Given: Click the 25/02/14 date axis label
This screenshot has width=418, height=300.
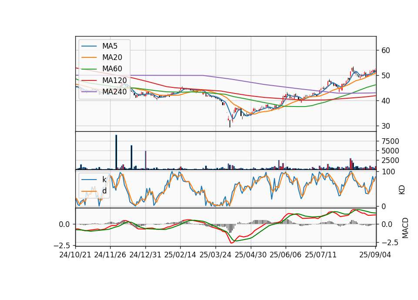Looking at the screenshot, I should pos(180,255).
